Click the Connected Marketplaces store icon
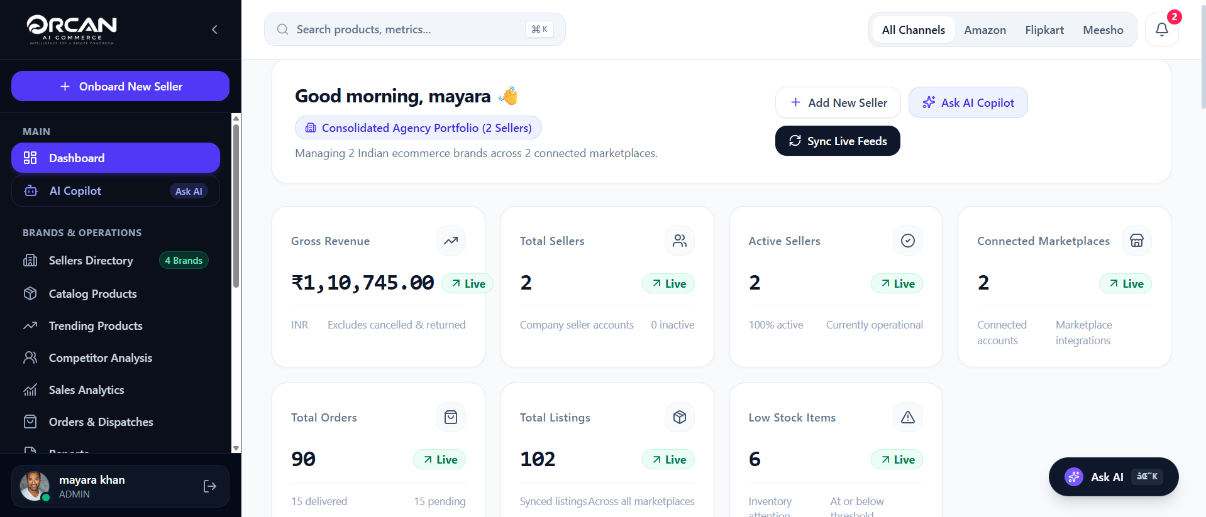The width and height of the screenshot is (1206, 517). 1137,241
